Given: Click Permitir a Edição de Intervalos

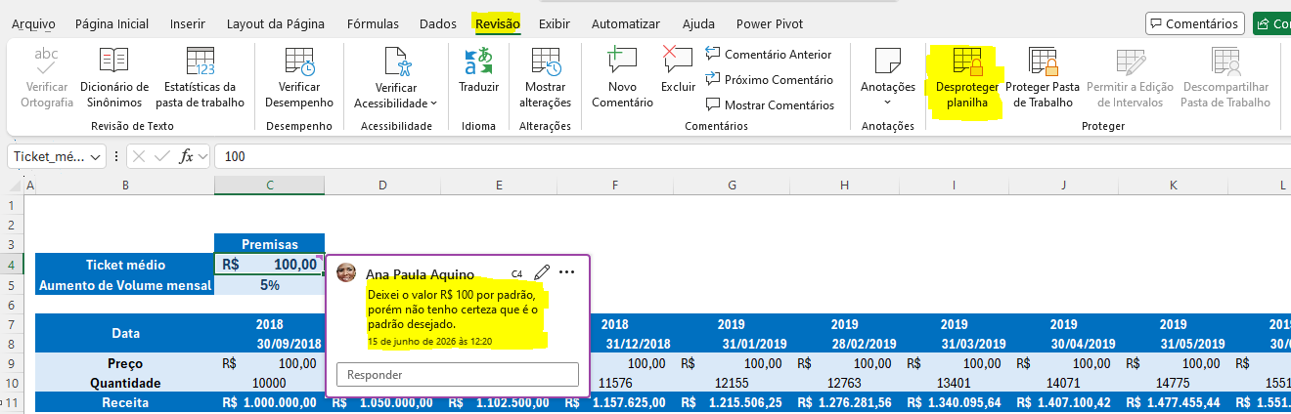Looking at the screenshot, I should click(1131, 77).
